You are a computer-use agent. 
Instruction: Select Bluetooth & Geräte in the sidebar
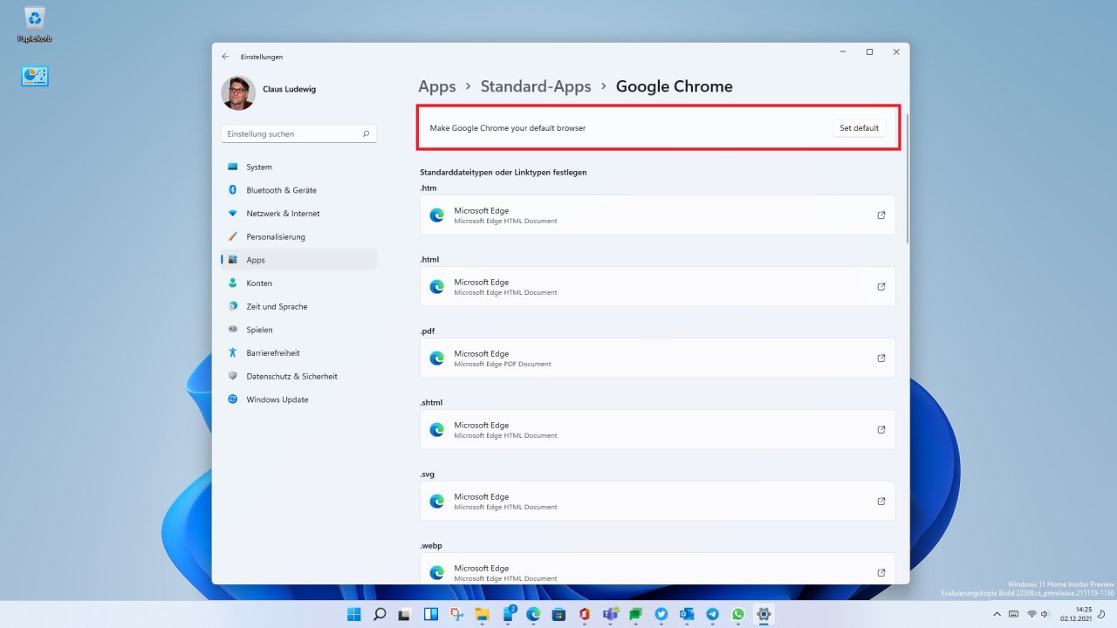[299, 190]
